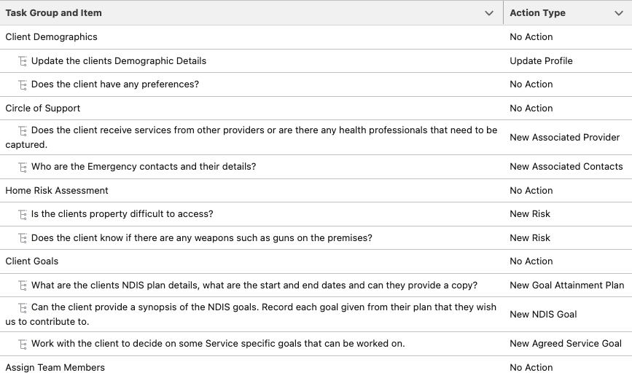The height and width of the screenshot is (378, 632).
Task: Select the Home Risk Assessment group row
Action: pyautogui.click(x=57, y=191)
